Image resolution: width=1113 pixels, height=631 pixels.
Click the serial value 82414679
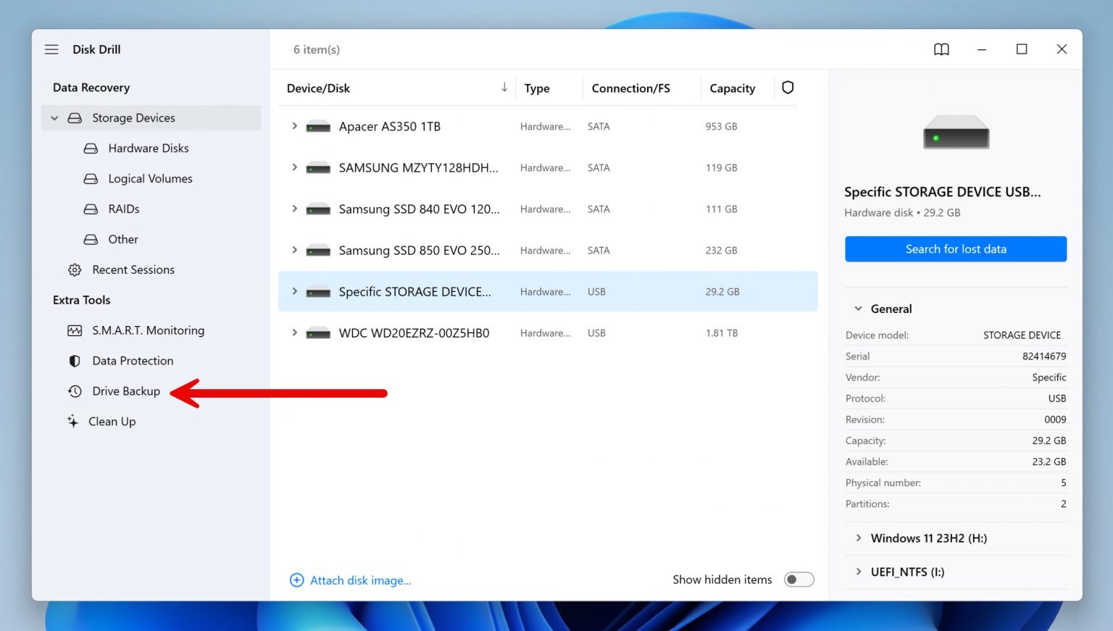pos(1044,356)
